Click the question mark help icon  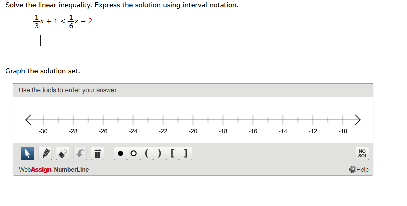click(x=352, y=169)
